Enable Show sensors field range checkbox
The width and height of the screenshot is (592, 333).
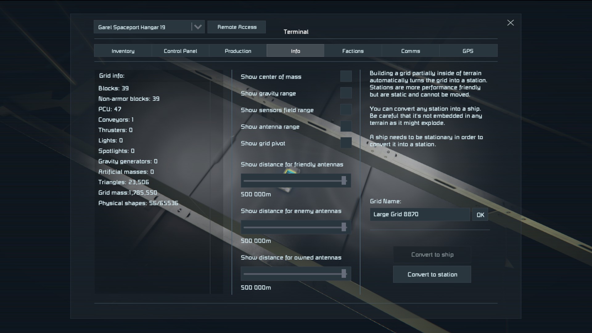pyautogui.click(x=346, y=109)
